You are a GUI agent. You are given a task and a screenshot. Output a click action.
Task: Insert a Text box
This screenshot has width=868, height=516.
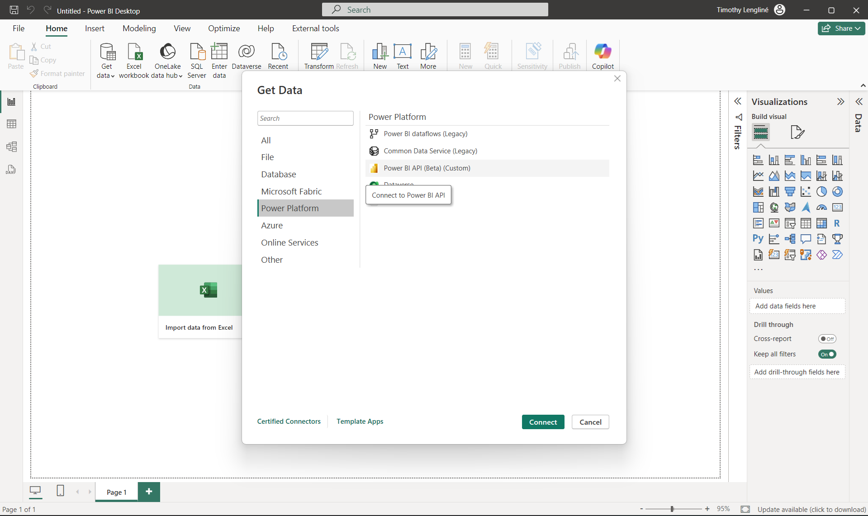pos(403,57)
